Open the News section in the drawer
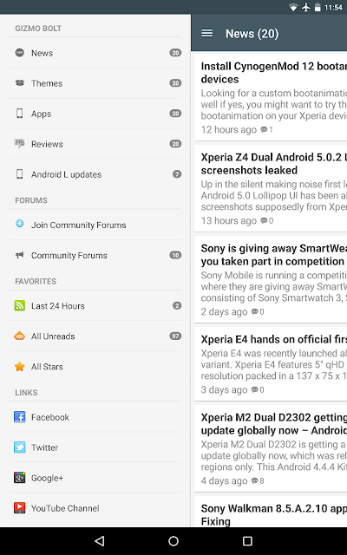Viewport: 347px width, 555px height. point(95,53)
